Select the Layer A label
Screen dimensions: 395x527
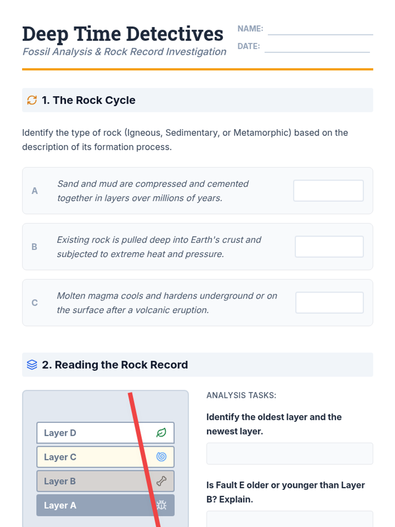[x=60, y=505]
